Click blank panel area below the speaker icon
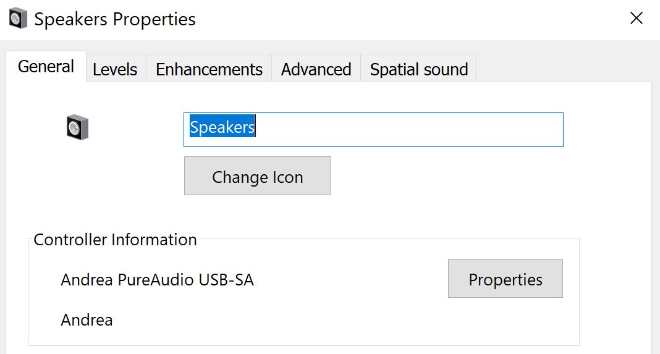Screen dimensions: 660x354 tap(78, 185)
